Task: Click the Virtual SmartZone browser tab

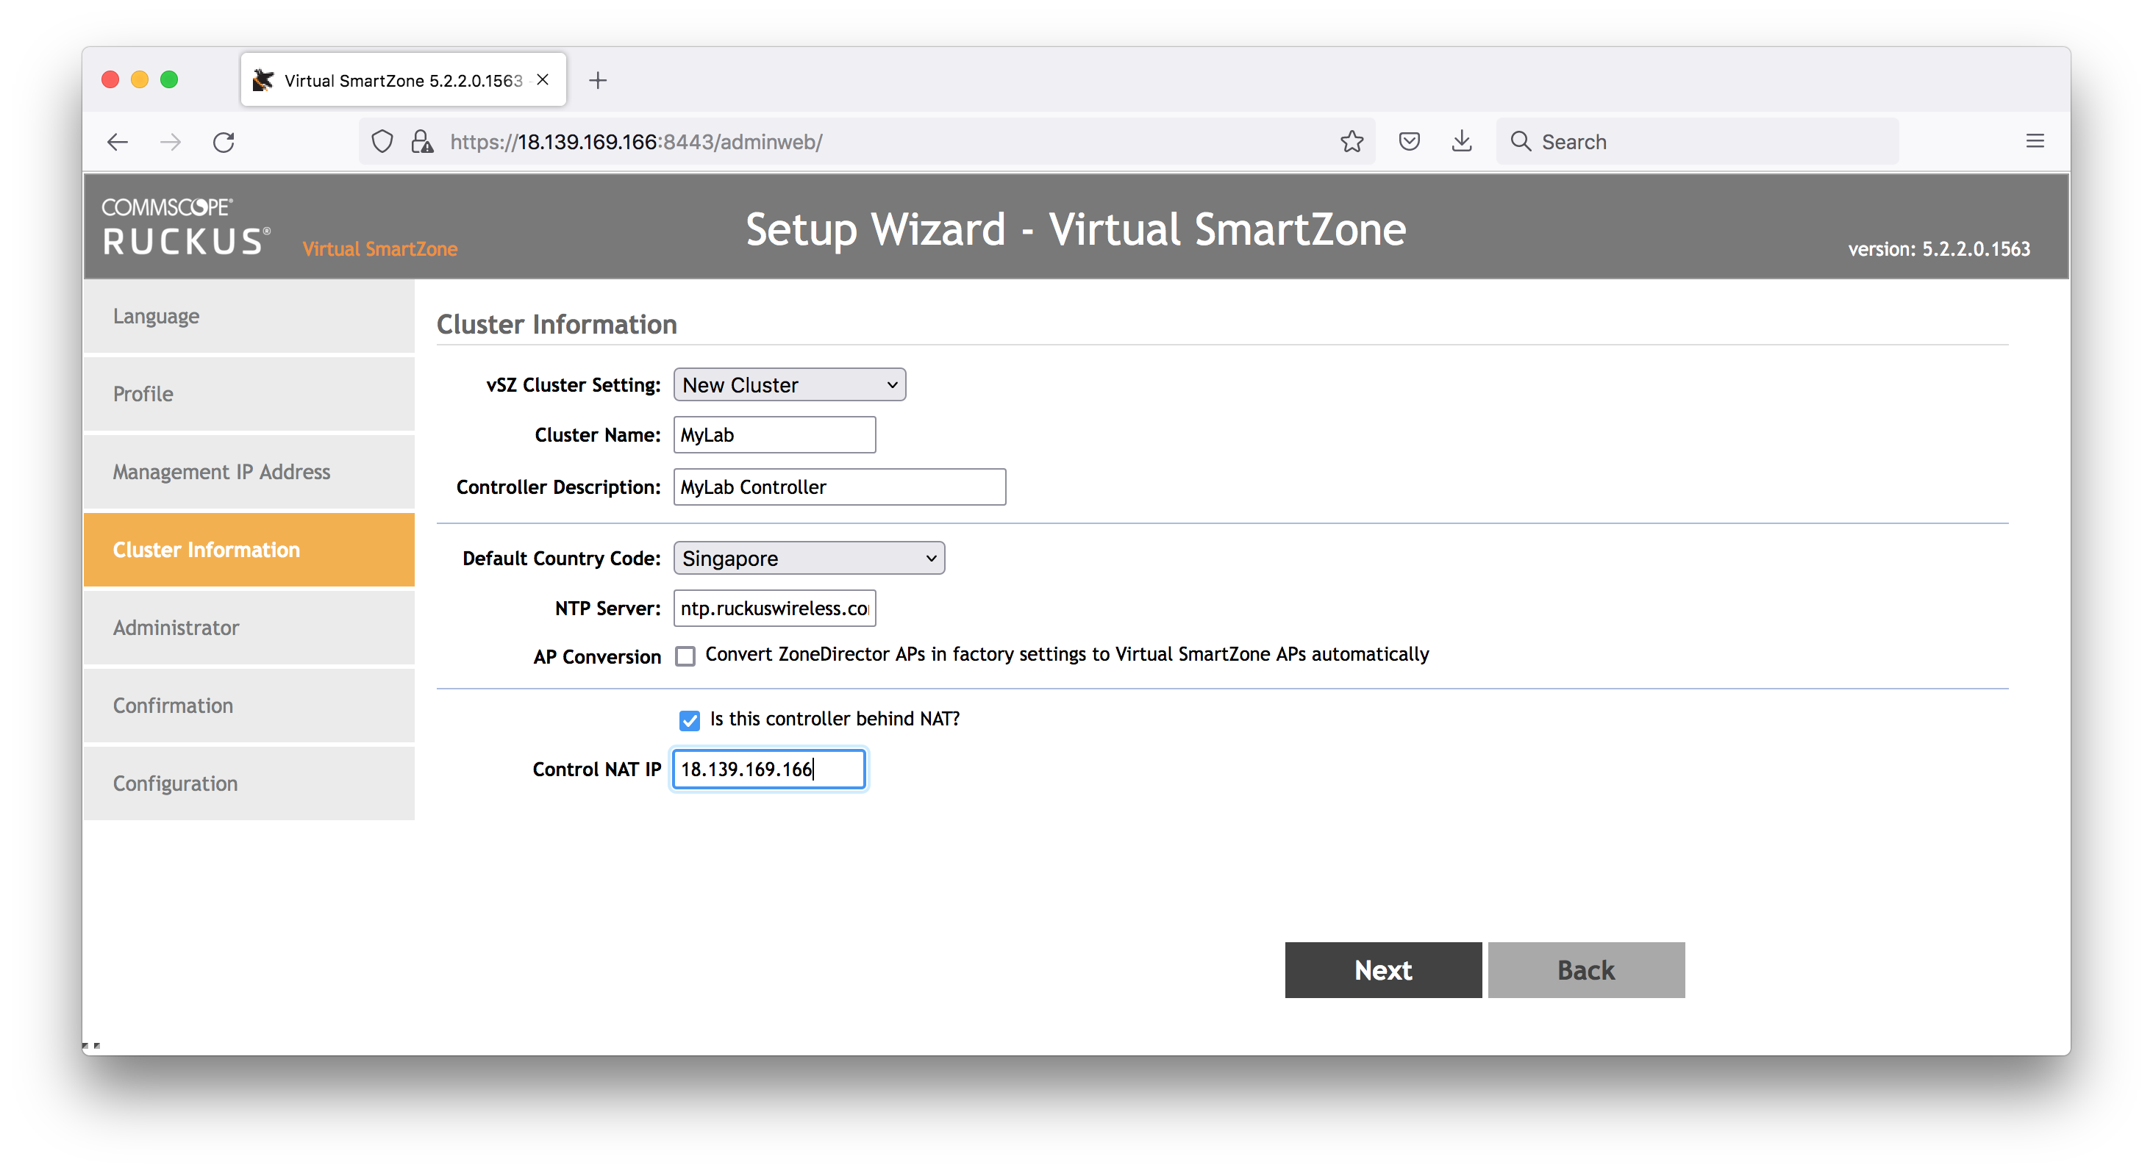Action: point(403,80)
